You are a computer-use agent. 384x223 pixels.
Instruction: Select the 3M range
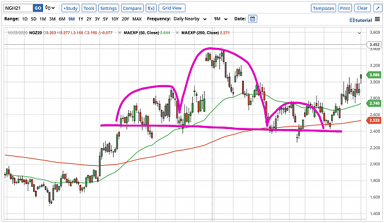(x=52, y=19)
